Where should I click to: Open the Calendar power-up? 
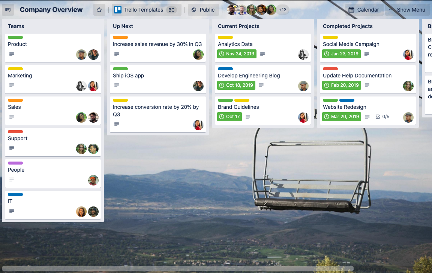(363, 9)
